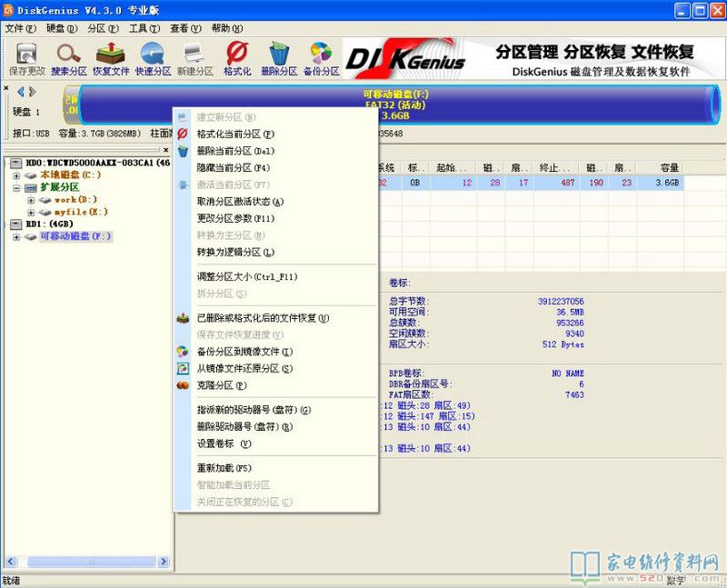Choose 更改分区参数(F11) menu entry
Image resolution: width=727 pixels, height=588 pixels.
(276, 218)
